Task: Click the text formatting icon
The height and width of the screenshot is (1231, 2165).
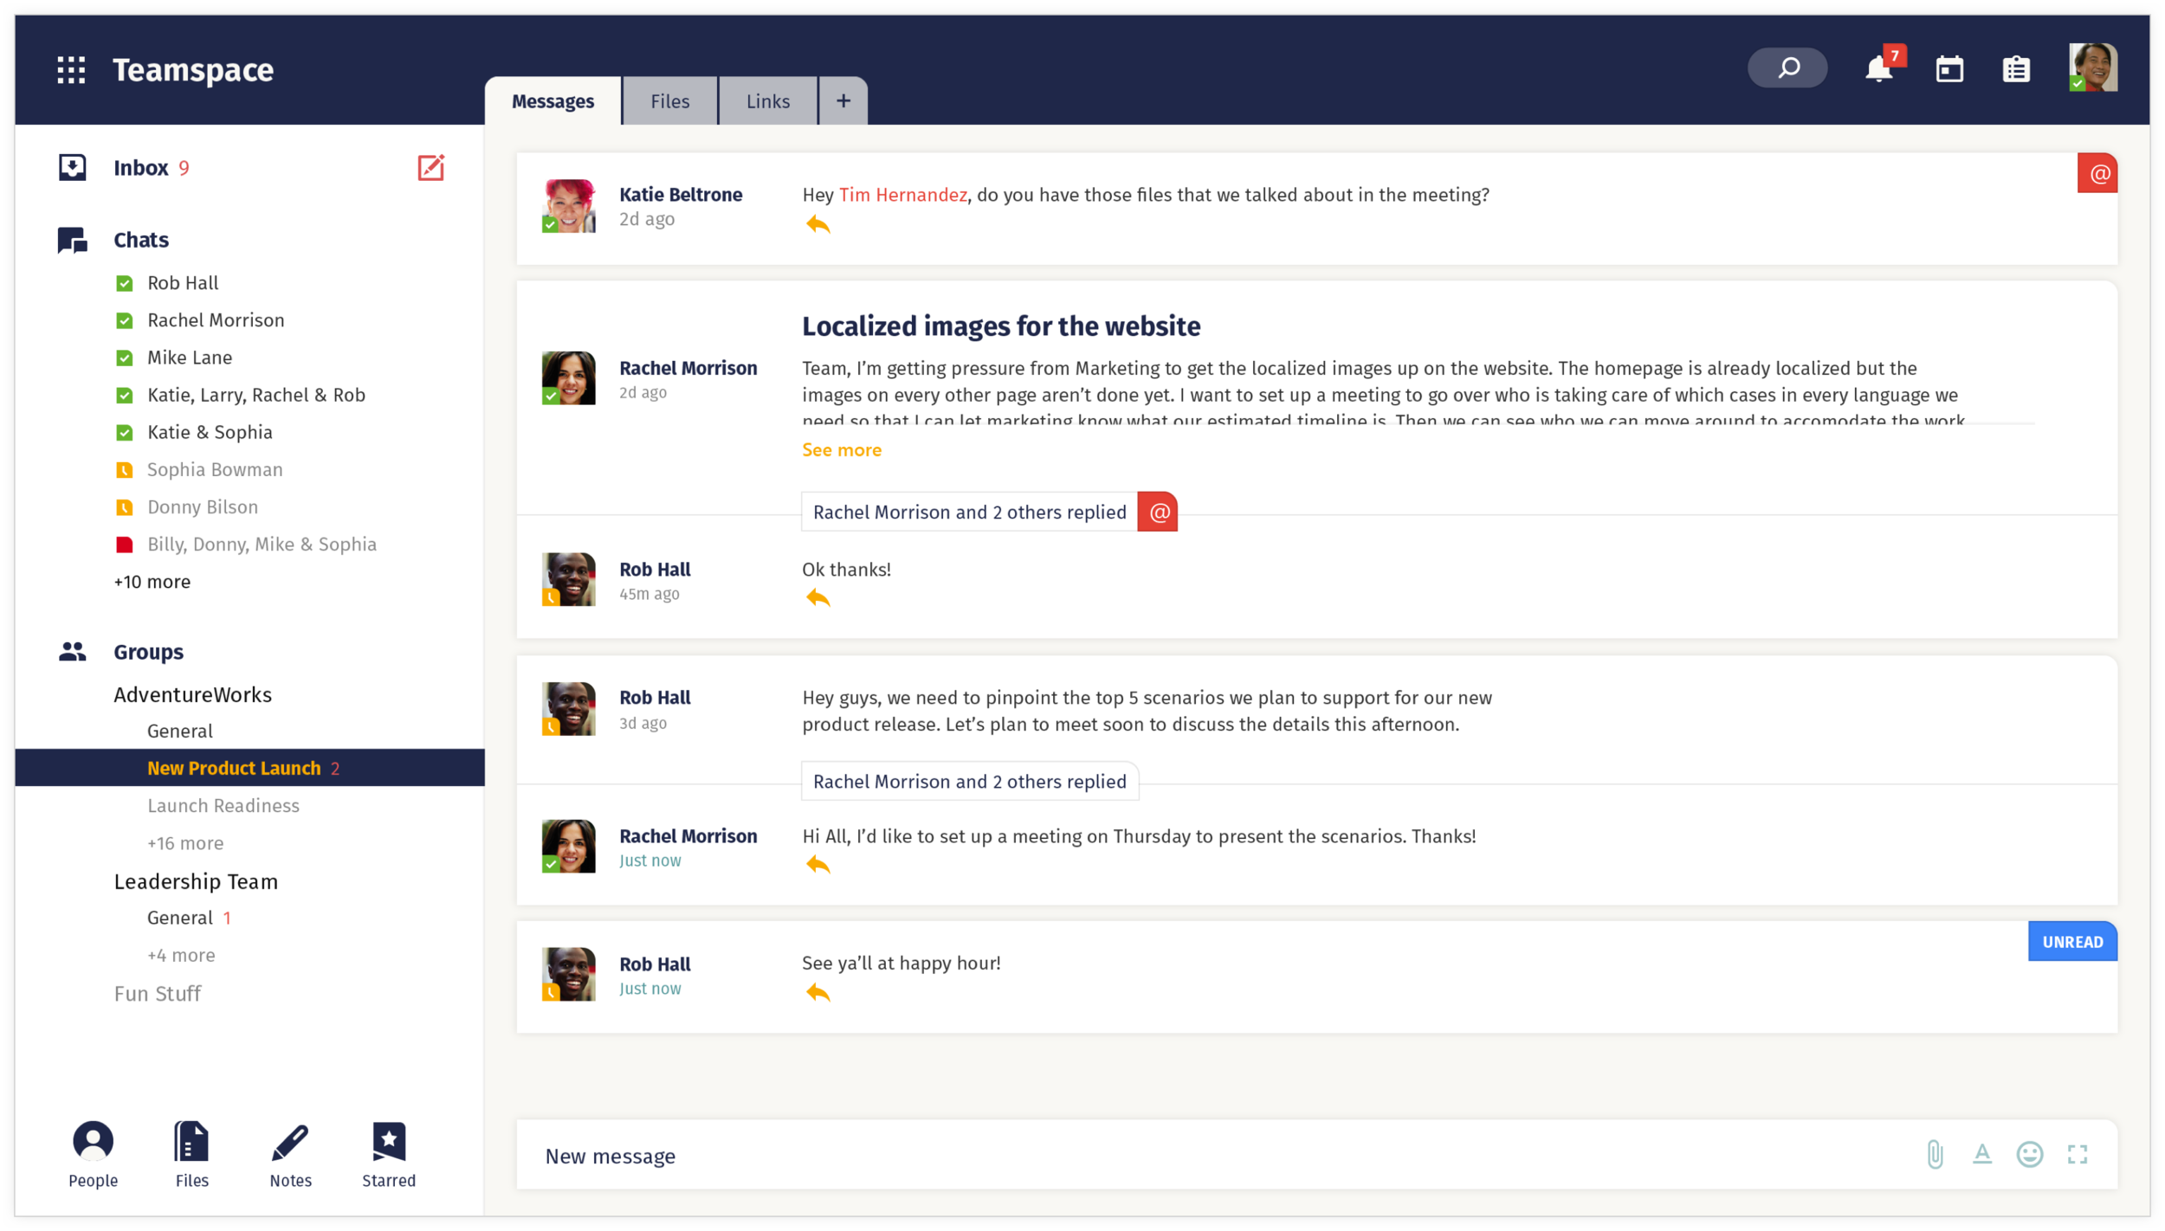Action: (1982, 1155)
